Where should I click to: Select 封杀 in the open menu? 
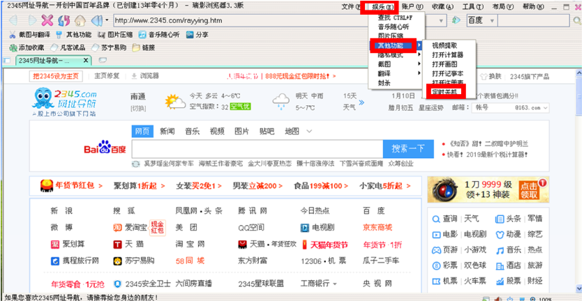tap(396, 83)
